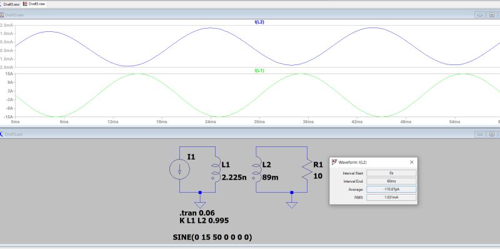Click the 0ms time axis label
500x249 pixels.
(15, 122)
